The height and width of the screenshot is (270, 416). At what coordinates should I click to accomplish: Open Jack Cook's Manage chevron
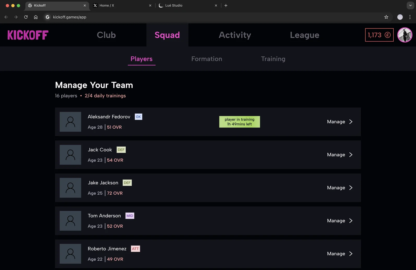[351, 155]
